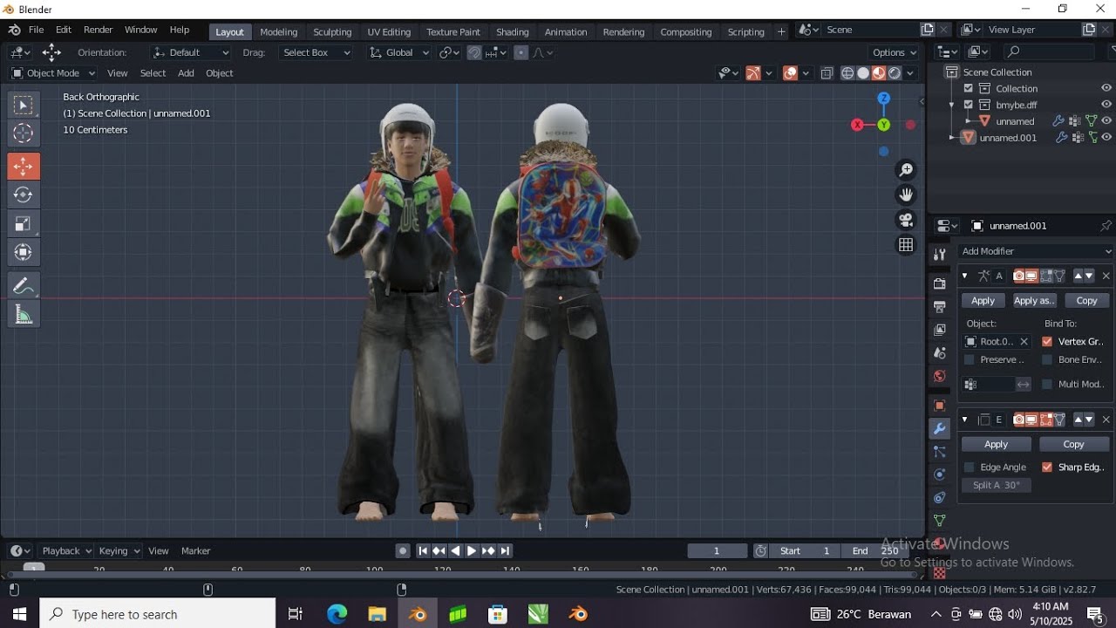The image size is (1116, 628).
Task: Open Particles properties tab
Action: (x=940, y=452)
